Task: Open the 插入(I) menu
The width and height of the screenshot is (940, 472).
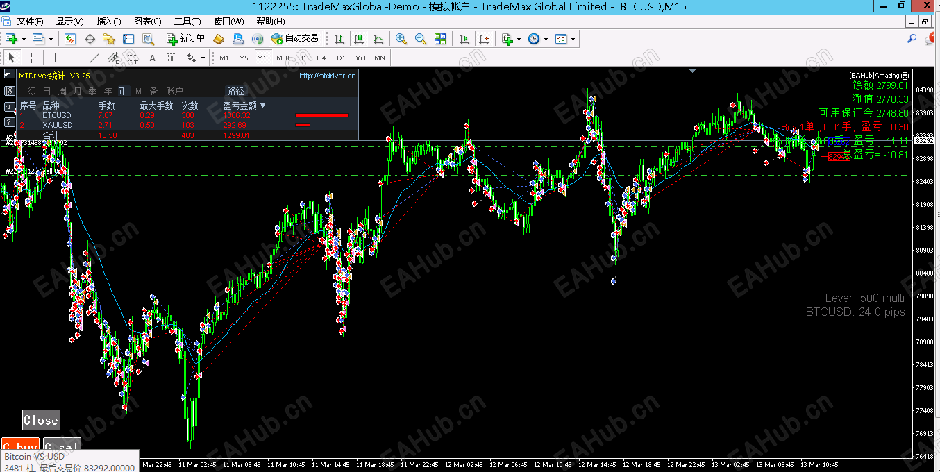Action: tap(109, 22)
